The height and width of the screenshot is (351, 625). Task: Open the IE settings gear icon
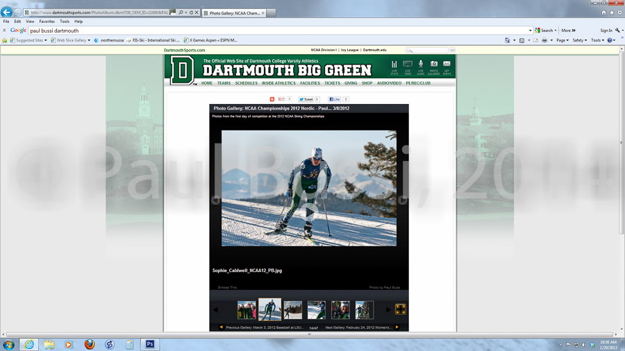pos(620,12)
